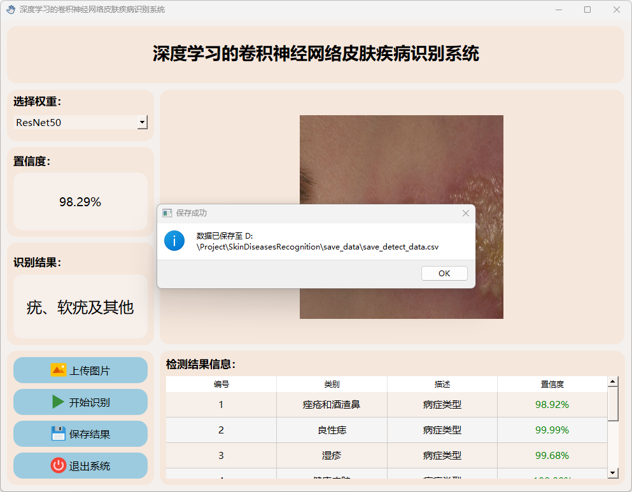Minimize the main application window
The image size is (632, 492).
point(559,10)
